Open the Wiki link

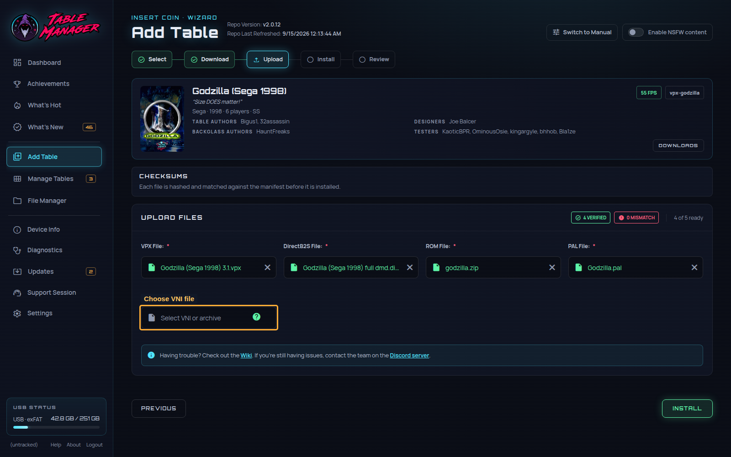pyautogui.click(x=246, y=356)
